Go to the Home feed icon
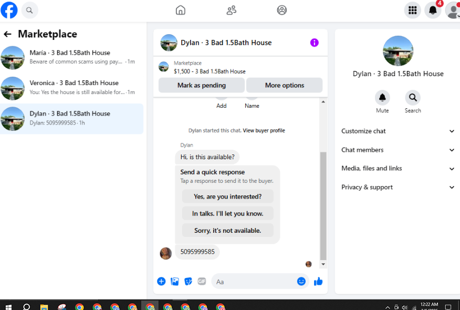 coord(181,11)
